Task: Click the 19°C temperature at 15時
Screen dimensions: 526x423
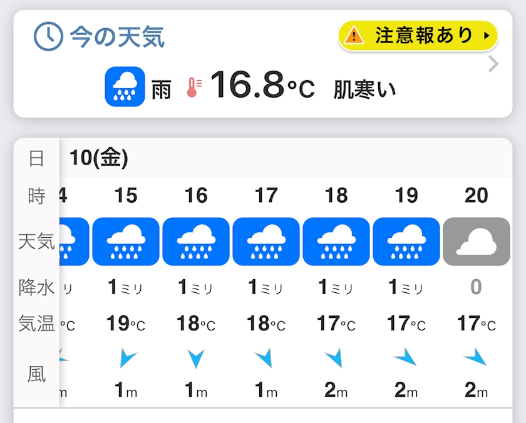Action: [x=126, y=324]
